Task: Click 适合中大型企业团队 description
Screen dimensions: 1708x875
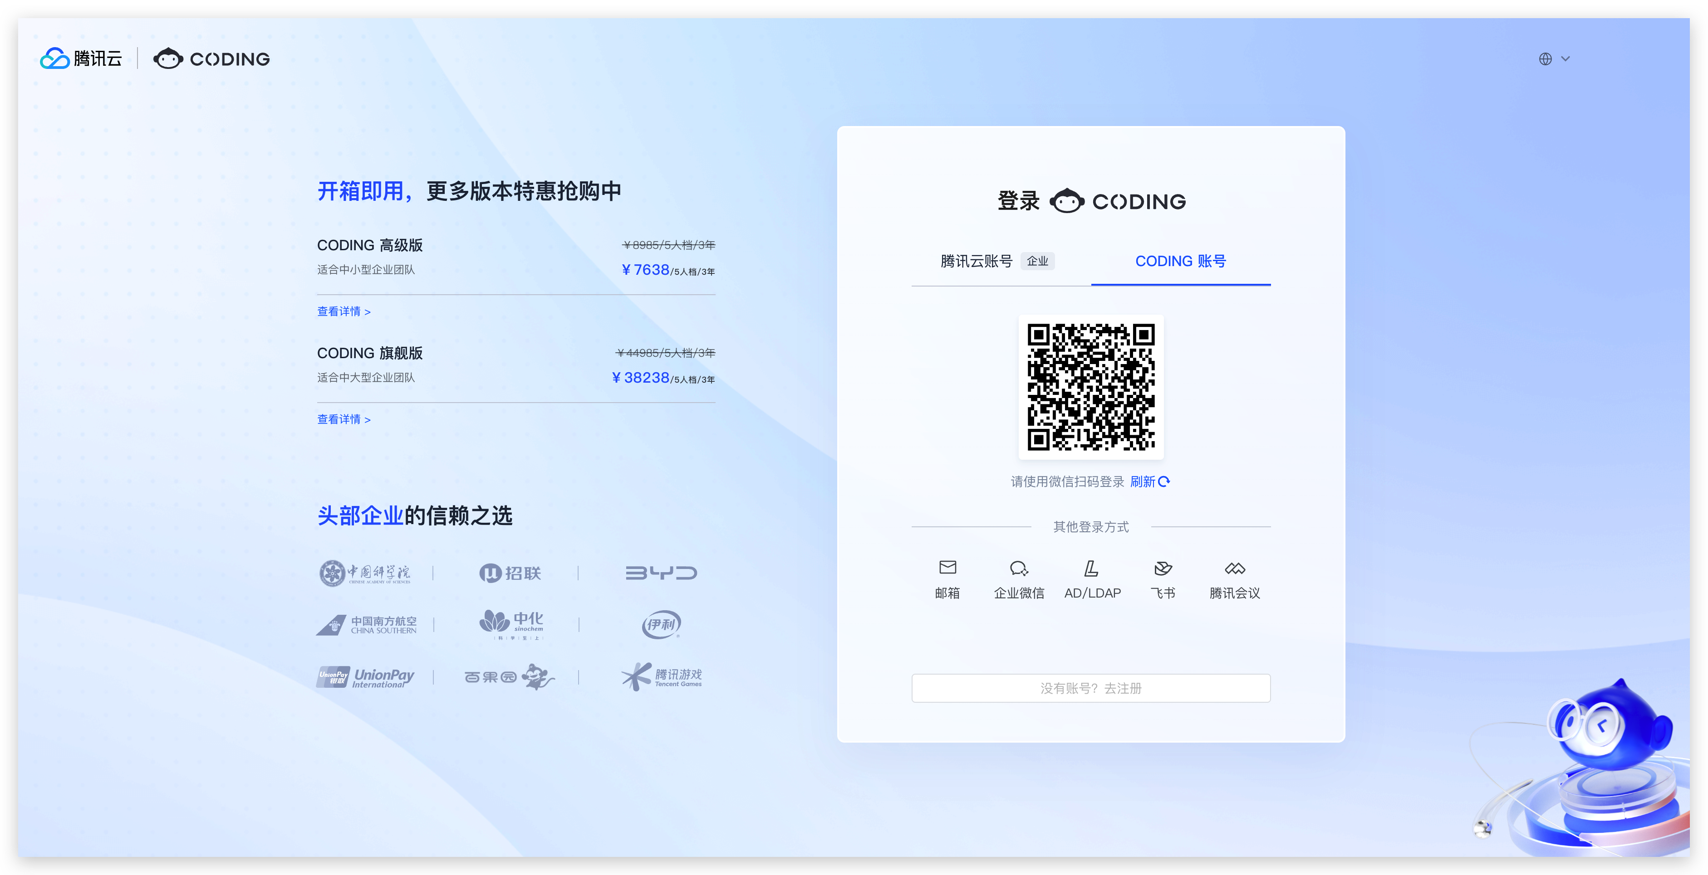Action: click(x=365, y=378)
